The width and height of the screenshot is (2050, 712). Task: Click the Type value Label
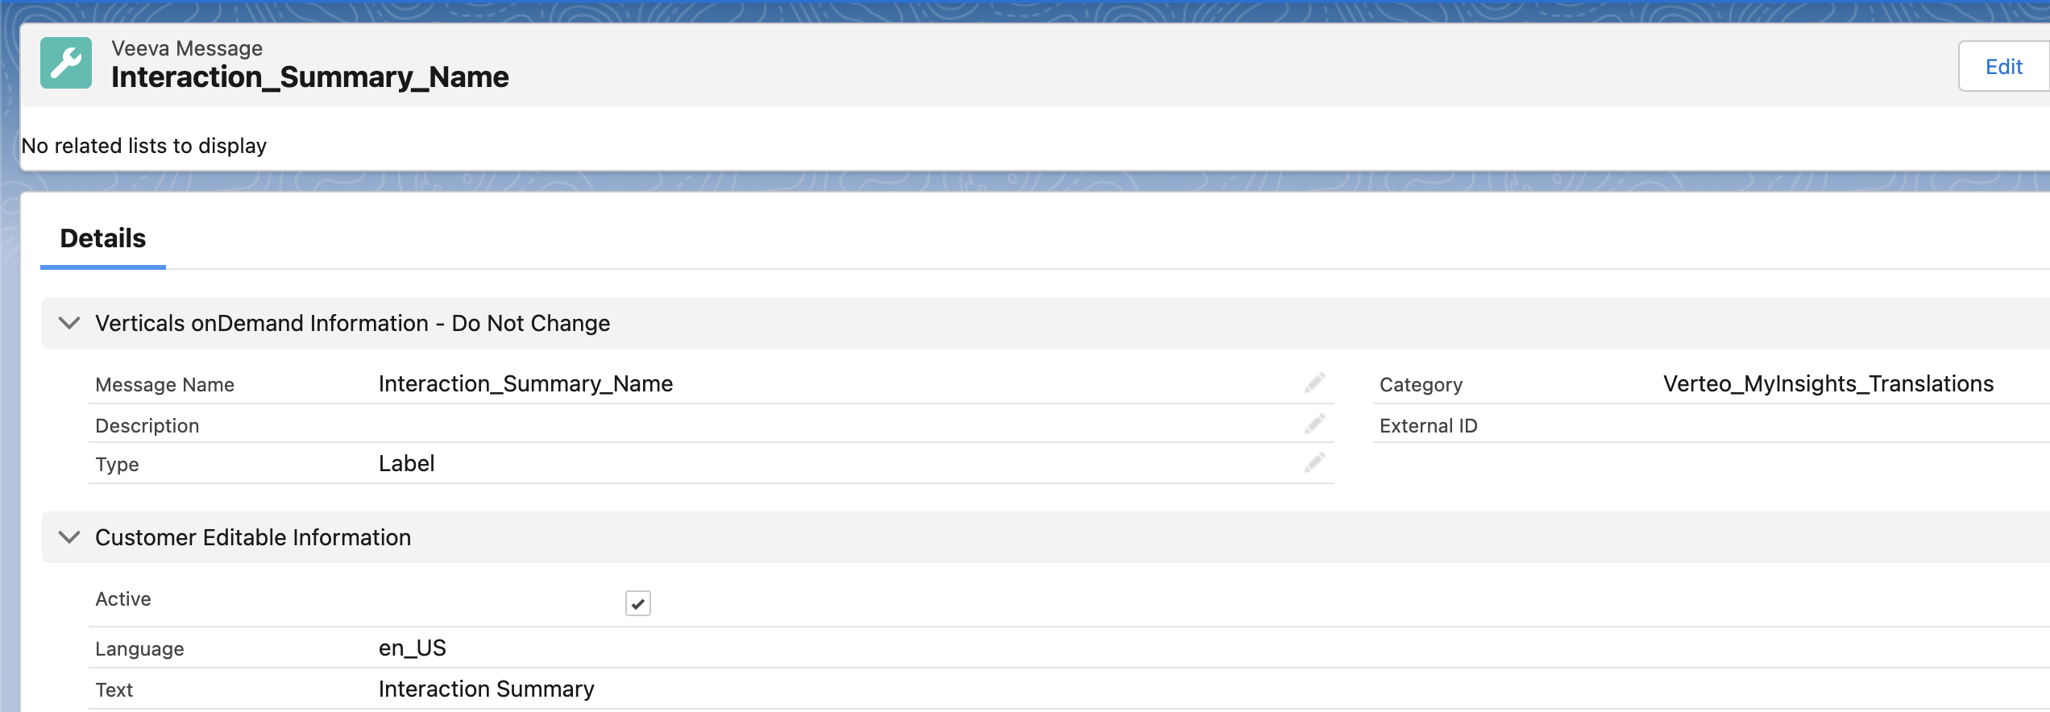coord(406,464)
